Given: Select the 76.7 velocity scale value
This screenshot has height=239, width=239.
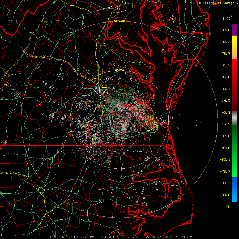Looking at the screenshot, I should click(x=226, y=53).
